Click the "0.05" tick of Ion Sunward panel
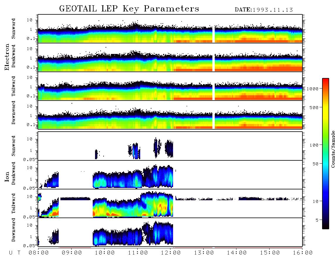The height and width of the screenshot is (258, 335). pyautogui.click(x=29, y=159)
